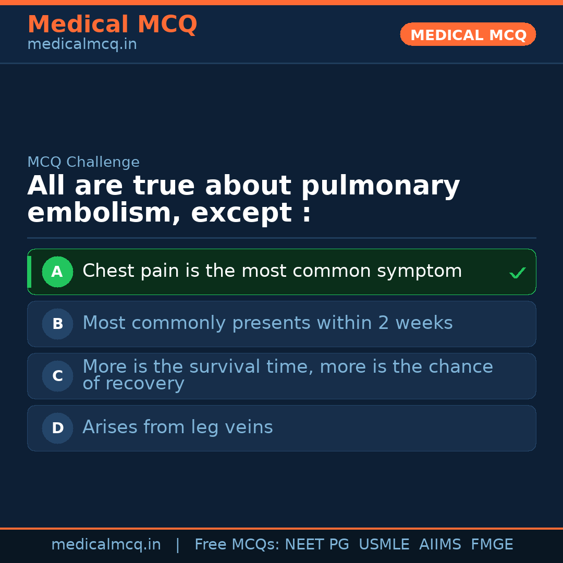Choose option 'Arises from leg veins'
Viewport: 563px width, 563px height.
pyautogui.click(x=177, y=427)
